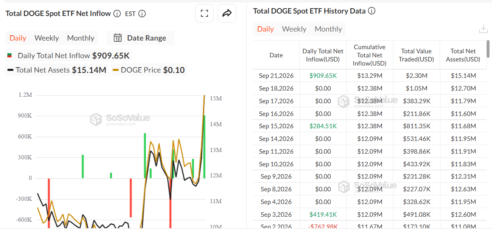Open info icon next to EST
The width and height of the screenshot is (492, 229).
142,14
